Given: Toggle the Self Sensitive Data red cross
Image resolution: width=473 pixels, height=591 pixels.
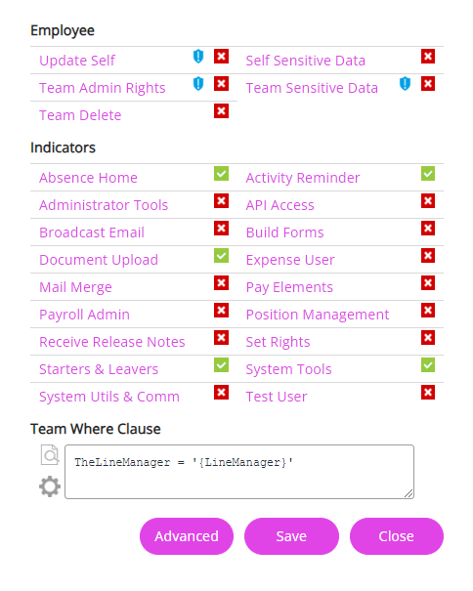Looking at the screenshot, I should click(428, 57).
